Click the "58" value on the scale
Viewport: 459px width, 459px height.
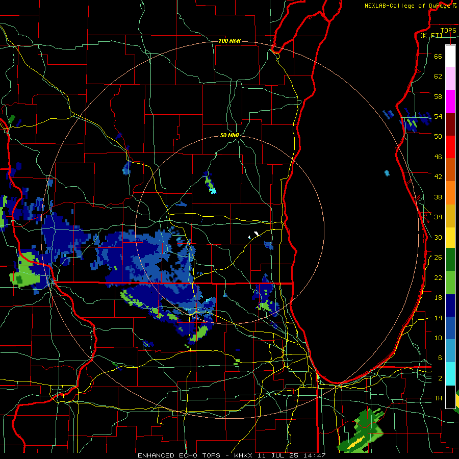tap(438, 96)
